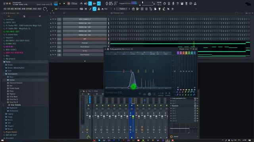Open the EDIT menu

click(9, 9)
